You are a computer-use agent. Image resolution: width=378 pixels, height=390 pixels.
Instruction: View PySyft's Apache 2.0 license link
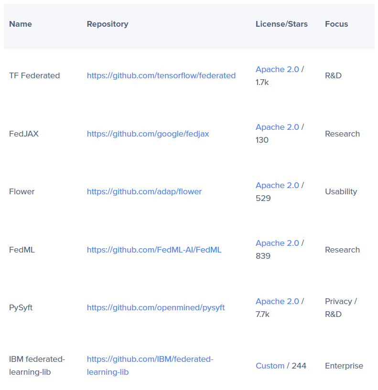tap(277, 301)
